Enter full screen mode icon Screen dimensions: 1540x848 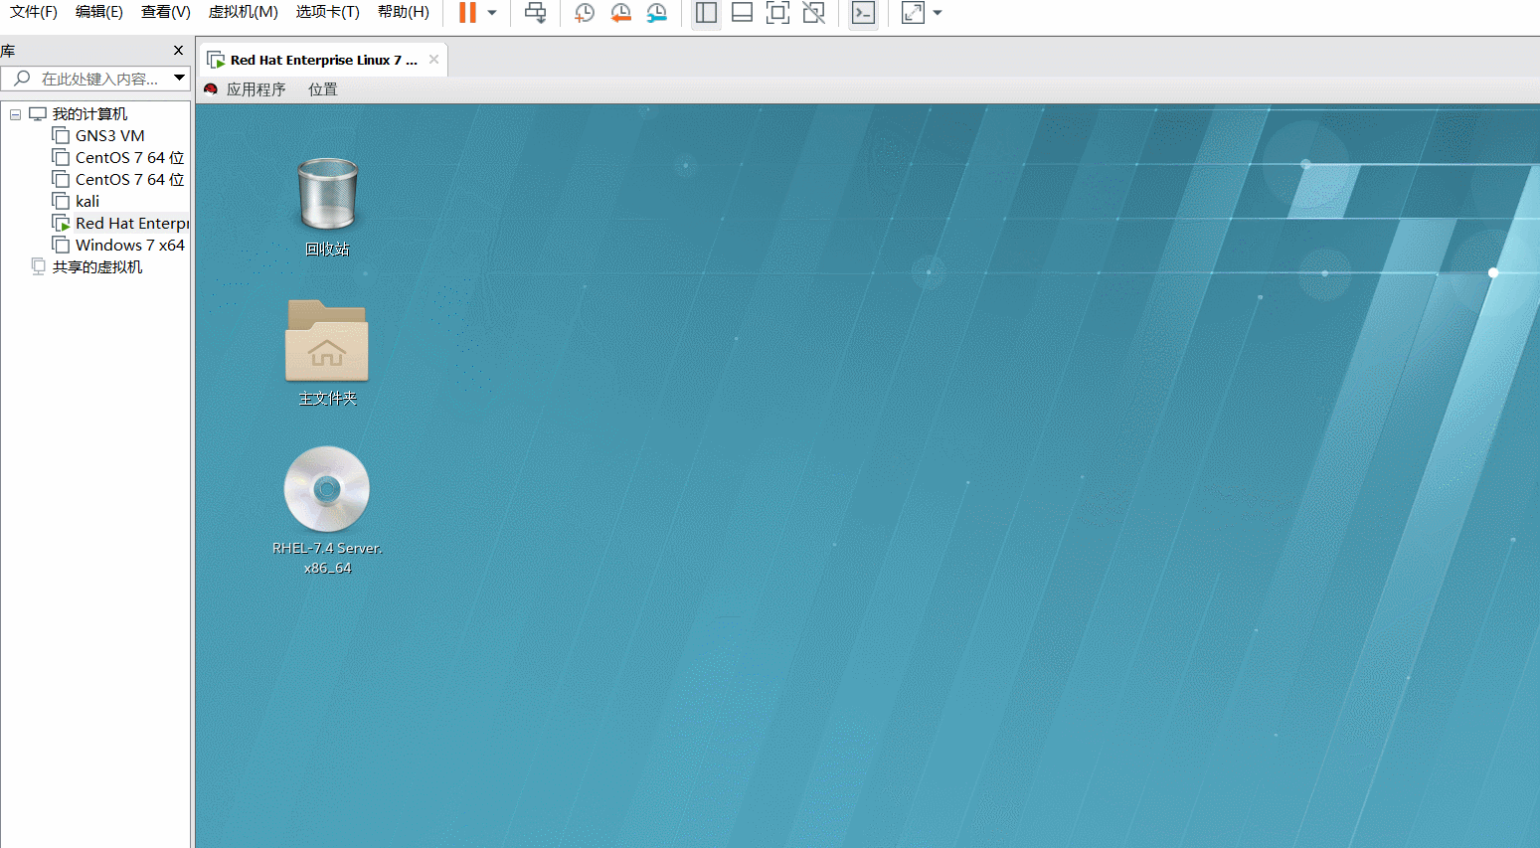pyautogui.click(x=777, y=13)
